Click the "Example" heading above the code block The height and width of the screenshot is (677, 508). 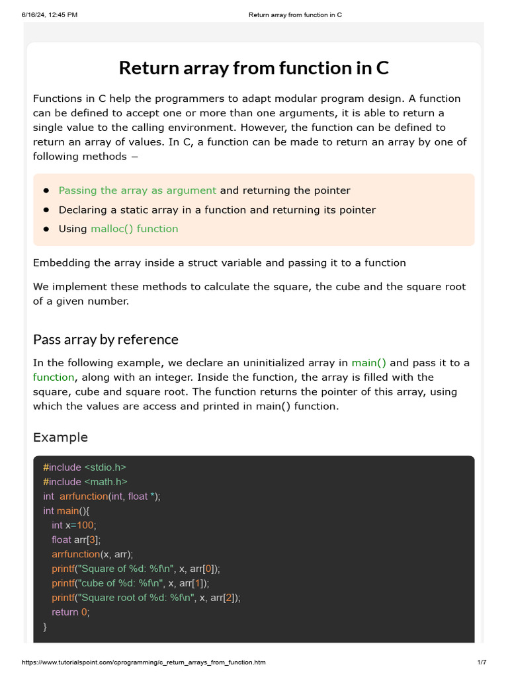(60, 438)
